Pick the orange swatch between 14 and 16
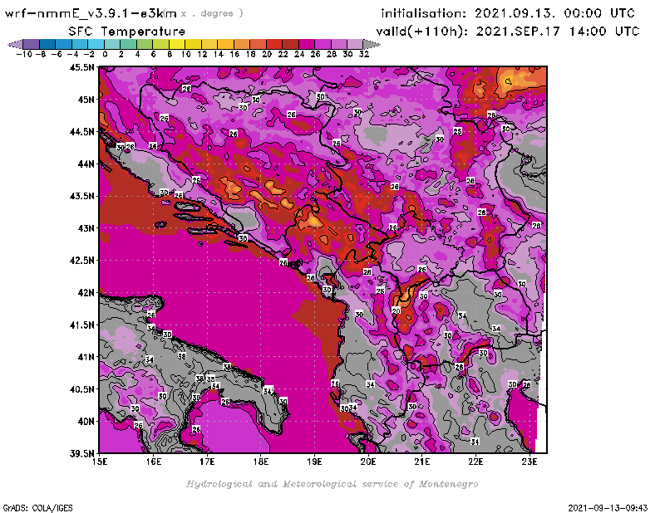This screenshot has height=513, width=665. pos(225,44)
